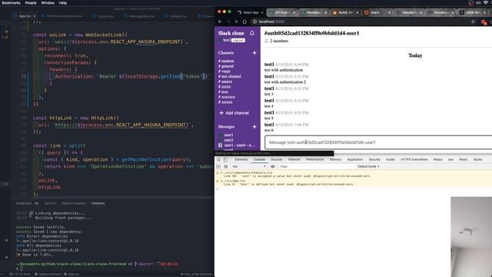492x277 pixels.
Task: Expand the ./src/App.tsx warning
Action: click(221, 181)
